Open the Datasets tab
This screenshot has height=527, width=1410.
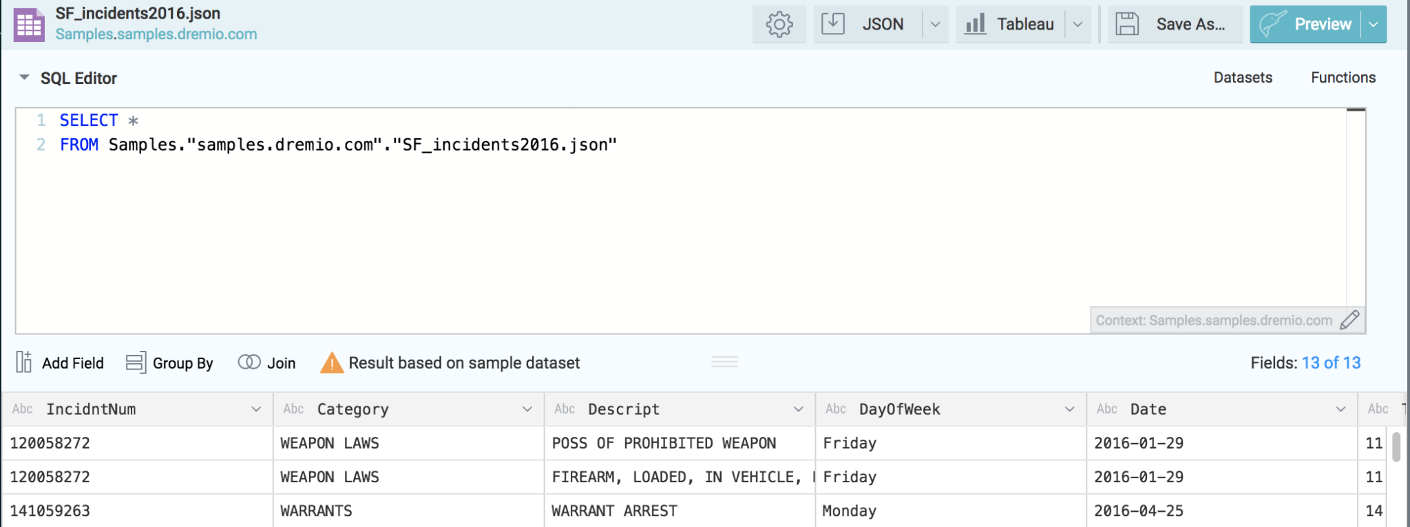point(1242,78)
